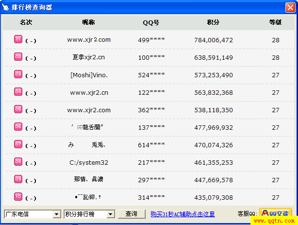This screenshot has width=298, height=225.
Task: Expand the 积分排行榜 ranking type dropdown
Action: [110, 214]
